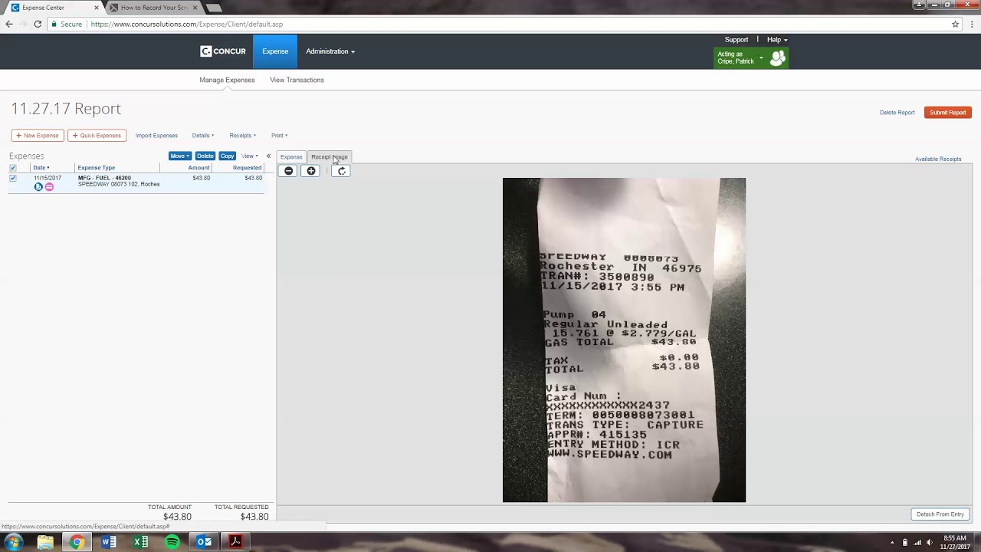Viewport: 981px width, 552px height.
Task: Bookmark this page with the star
Action: click(x=955, y=24)
